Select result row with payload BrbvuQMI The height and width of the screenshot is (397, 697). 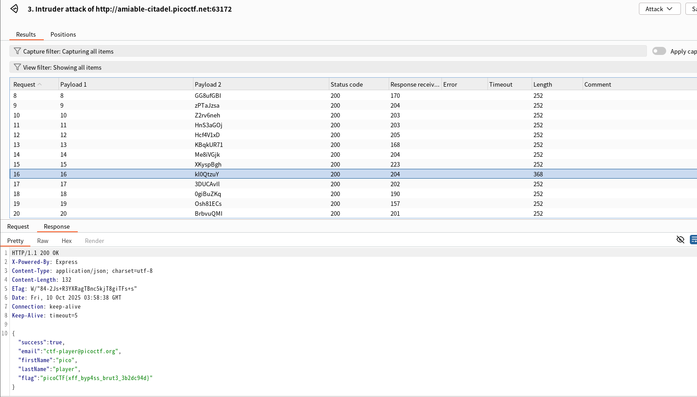[208, 213]
